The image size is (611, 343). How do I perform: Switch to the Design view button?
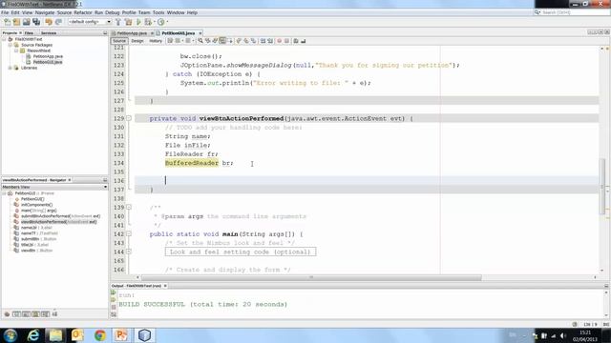(x=137, y=41)
